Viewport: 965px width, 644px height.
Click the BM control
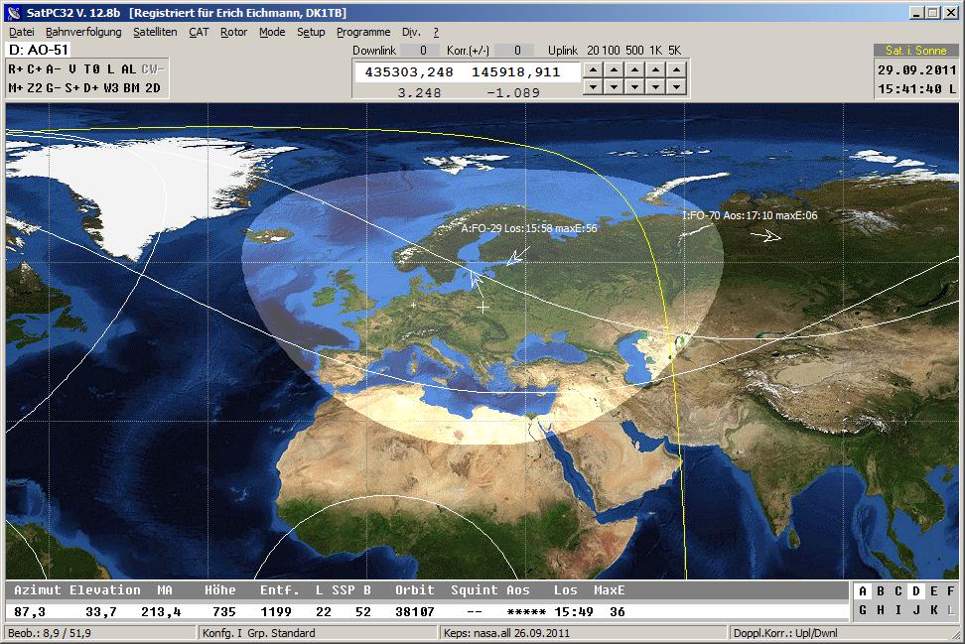coord(131,87)
